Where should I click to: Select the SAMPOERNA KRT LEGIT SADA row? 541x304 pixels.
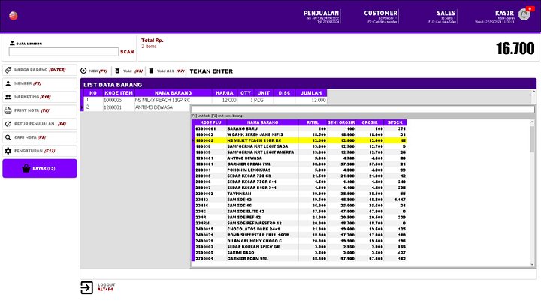[x=300, y=146]
